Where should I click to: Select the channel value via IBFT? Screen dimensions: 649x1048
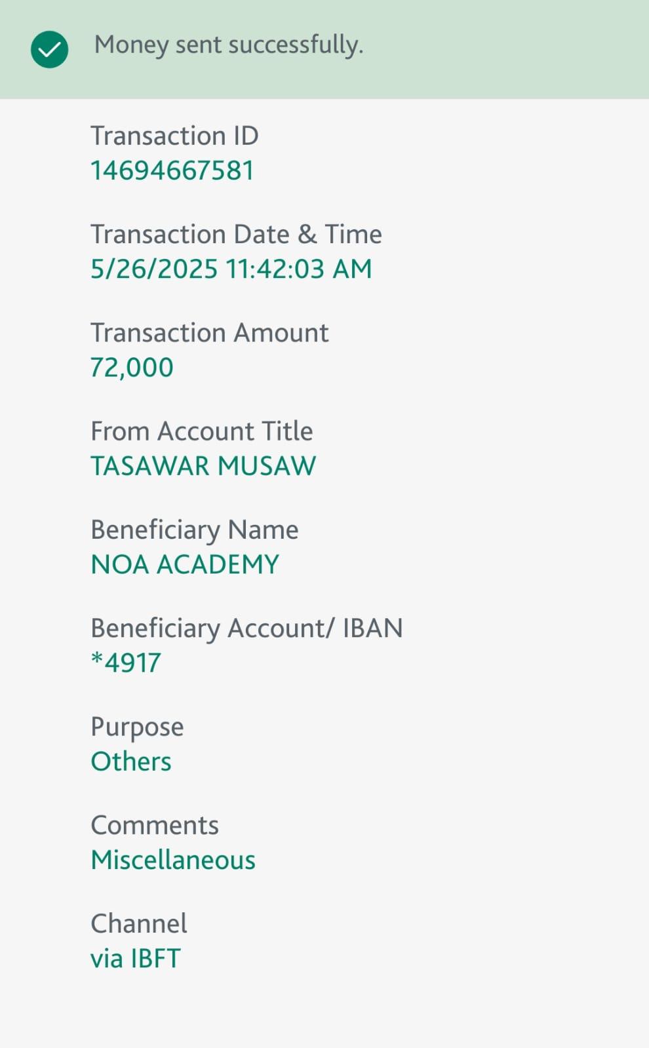(136, 958)
